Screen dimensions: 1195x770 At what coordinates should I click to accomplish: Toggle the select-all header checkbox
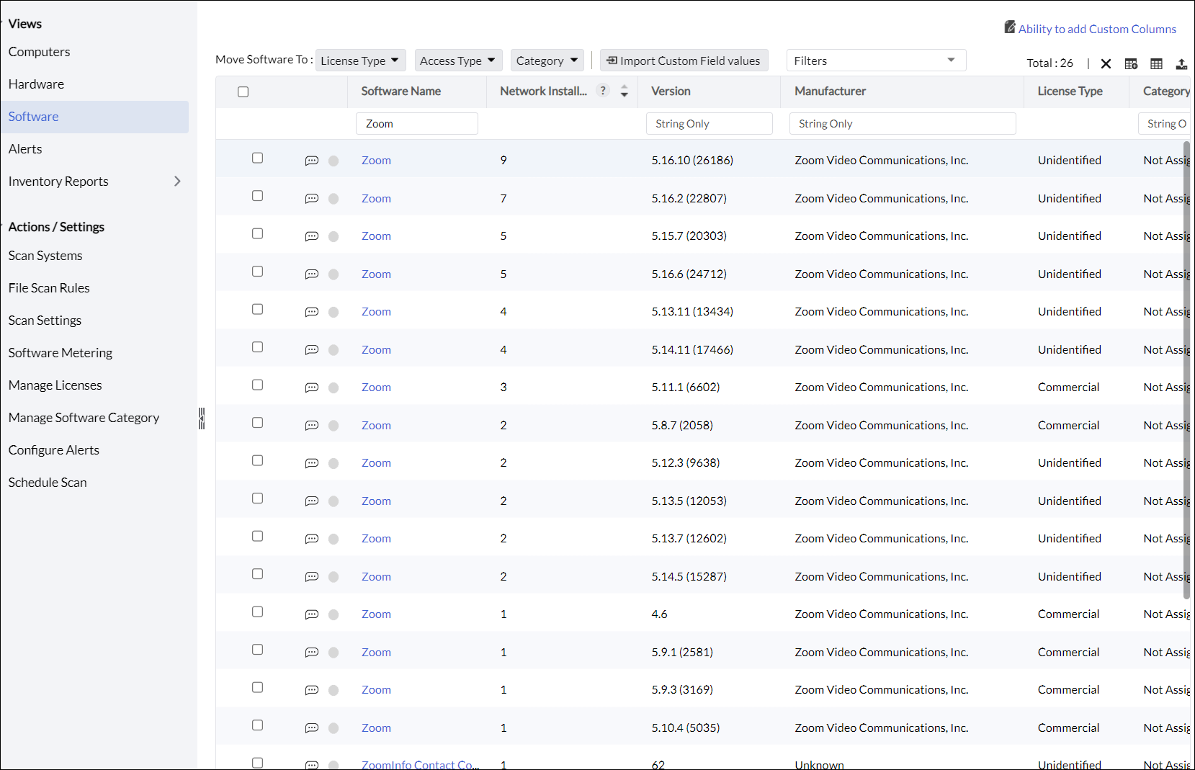(243, 92)
